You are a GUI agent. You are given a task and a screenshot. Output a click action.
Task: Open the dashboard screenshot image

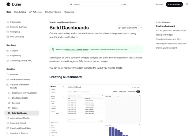pyautogui.click(x=96, y=110)
